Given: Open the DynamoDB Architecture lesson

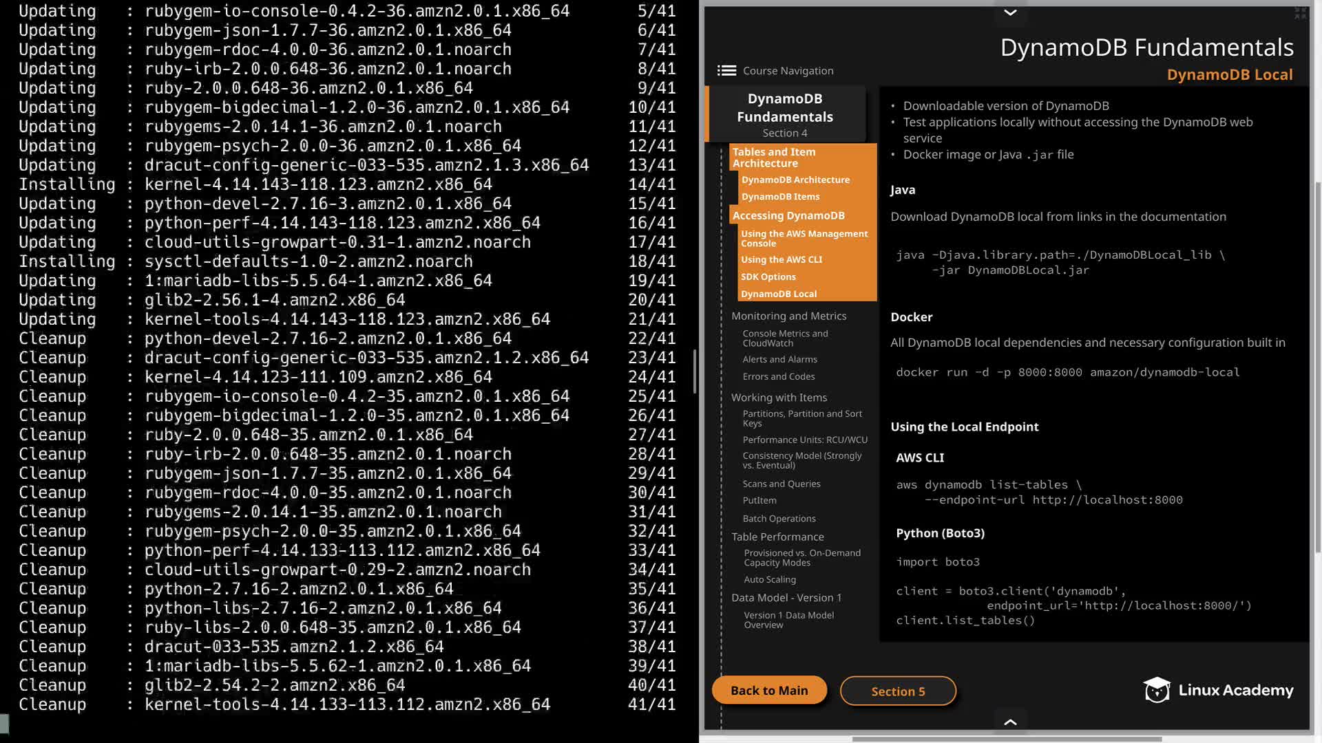Looking at the screenshot, I should coord(795,180).
